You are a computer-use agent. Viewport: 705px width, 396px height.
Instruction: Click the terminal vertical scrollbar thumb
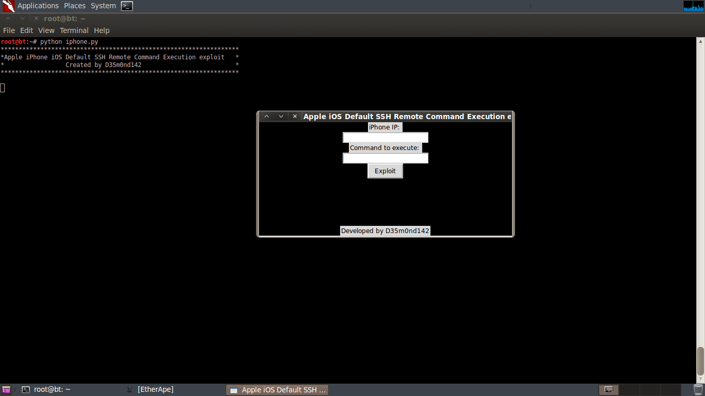tap(700, 361)
